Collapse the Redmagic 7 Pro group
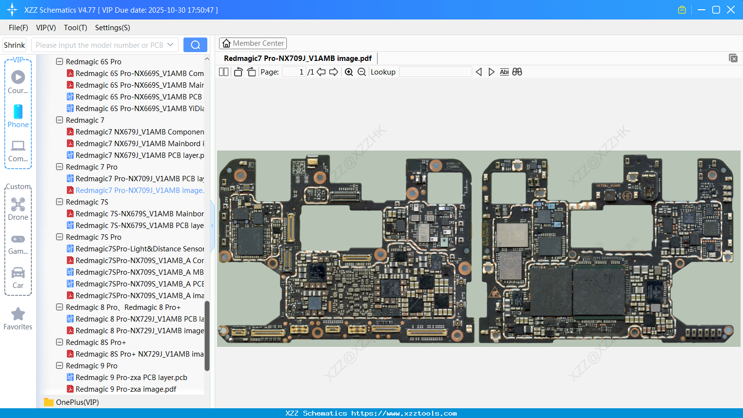This screenshot has width=743, height=418. 59,167
